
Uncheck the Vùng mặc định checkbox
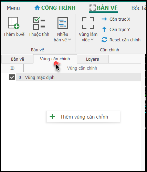pos(12,77)
